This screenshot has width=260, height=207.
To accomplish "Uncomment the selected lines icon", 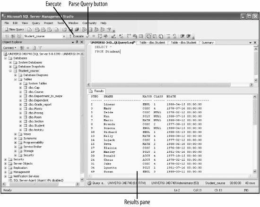I will tap(174, 36).
